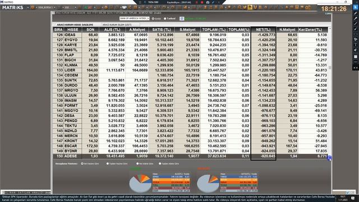Click the orange circle toolbar icon
The height and width of the screenshot is (202, 359).
106,7
